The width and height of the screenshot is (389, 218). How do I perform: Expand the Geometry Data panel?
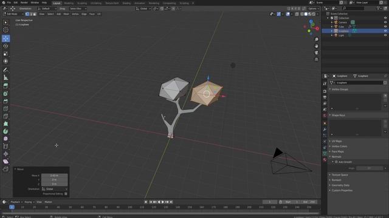click(x=340, y=185)
